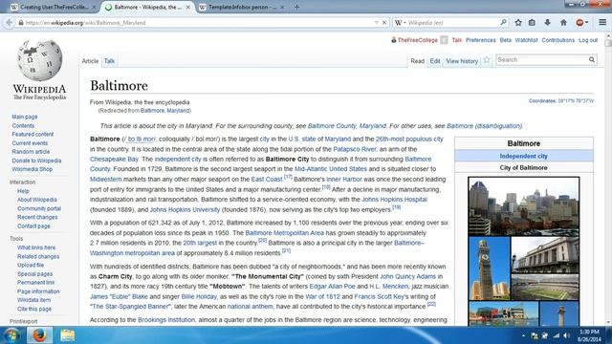612x344 pixels.
Task: Click the Wikipedia globe logo
Action: click(39, 60)
